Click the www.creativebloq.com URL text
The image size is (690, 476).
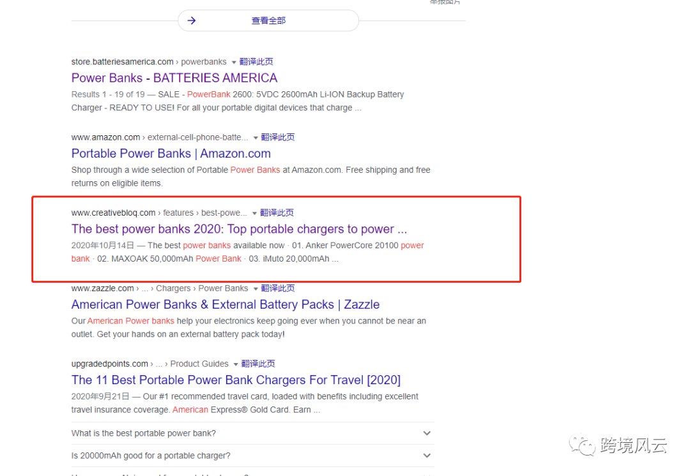pyautogui.click(x=114, y=213)
